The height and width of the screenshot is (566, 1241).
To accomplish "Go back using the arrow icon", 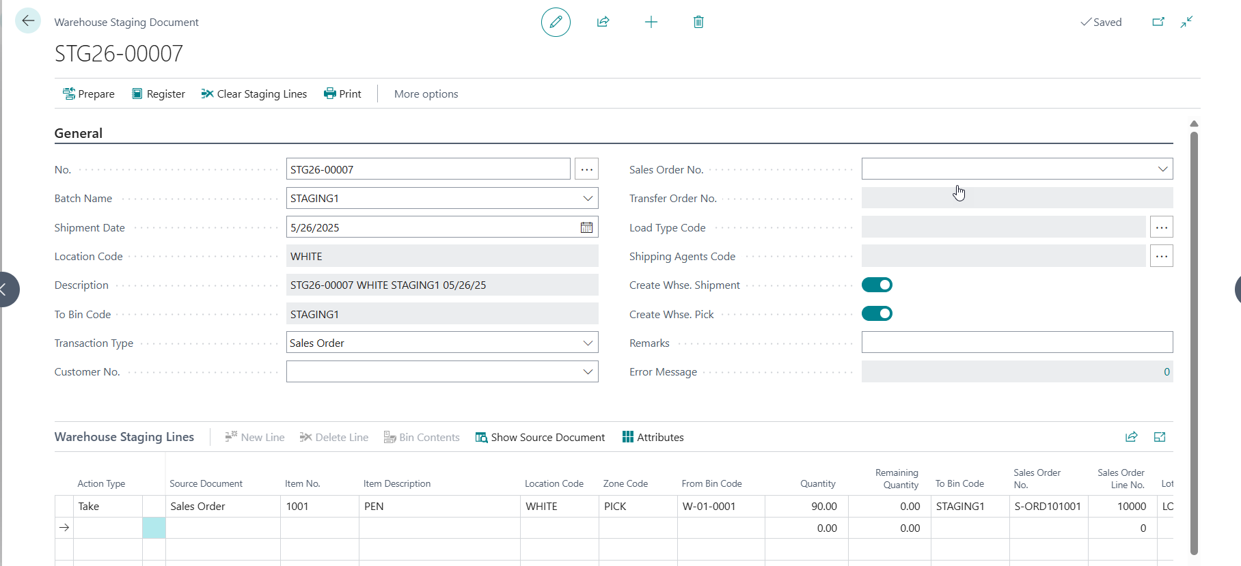I will coord(28,21).
